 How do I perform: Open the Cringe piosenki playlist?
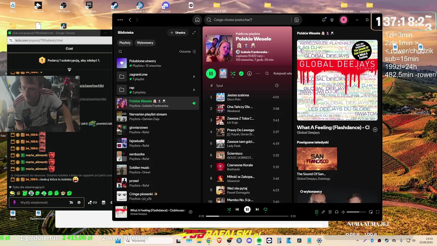pos(157,196)
